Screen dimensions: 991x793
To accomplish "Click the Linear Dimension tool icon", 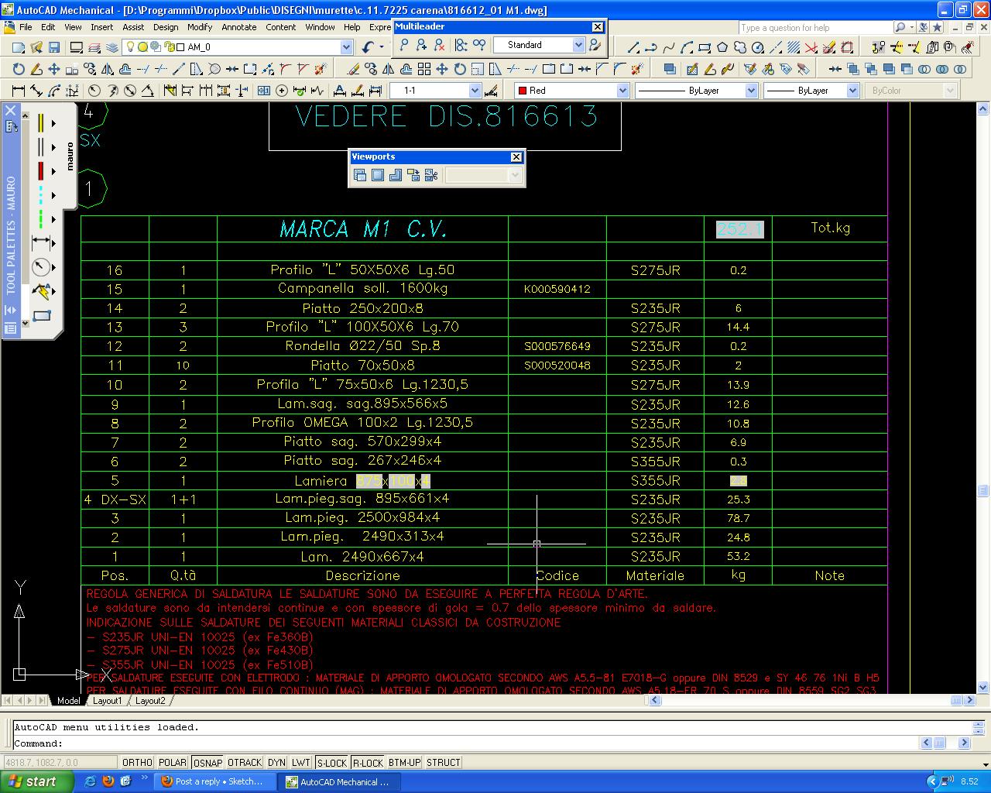I will click(19, 91).
